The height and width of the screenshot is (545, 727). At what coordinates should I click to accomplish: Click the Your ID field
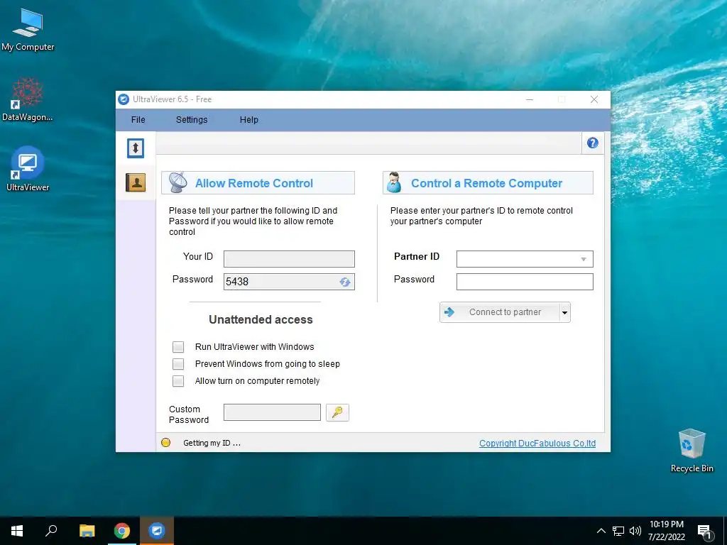pyautogui.click(x=290, y=259)
